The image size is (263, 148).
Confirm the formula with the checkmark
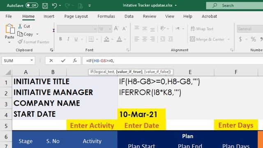point(63,60)
